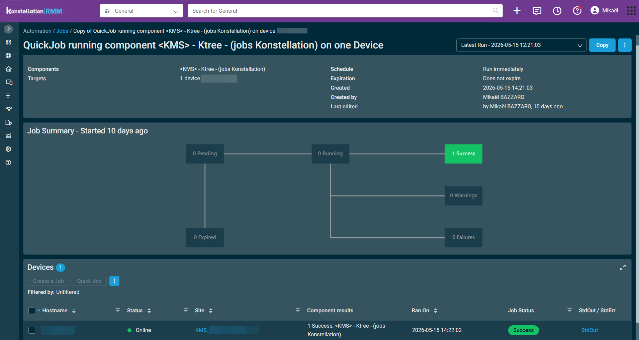Click the Create a Job button
This screenshot has width=639, height=340.
[x=49, y=281]
